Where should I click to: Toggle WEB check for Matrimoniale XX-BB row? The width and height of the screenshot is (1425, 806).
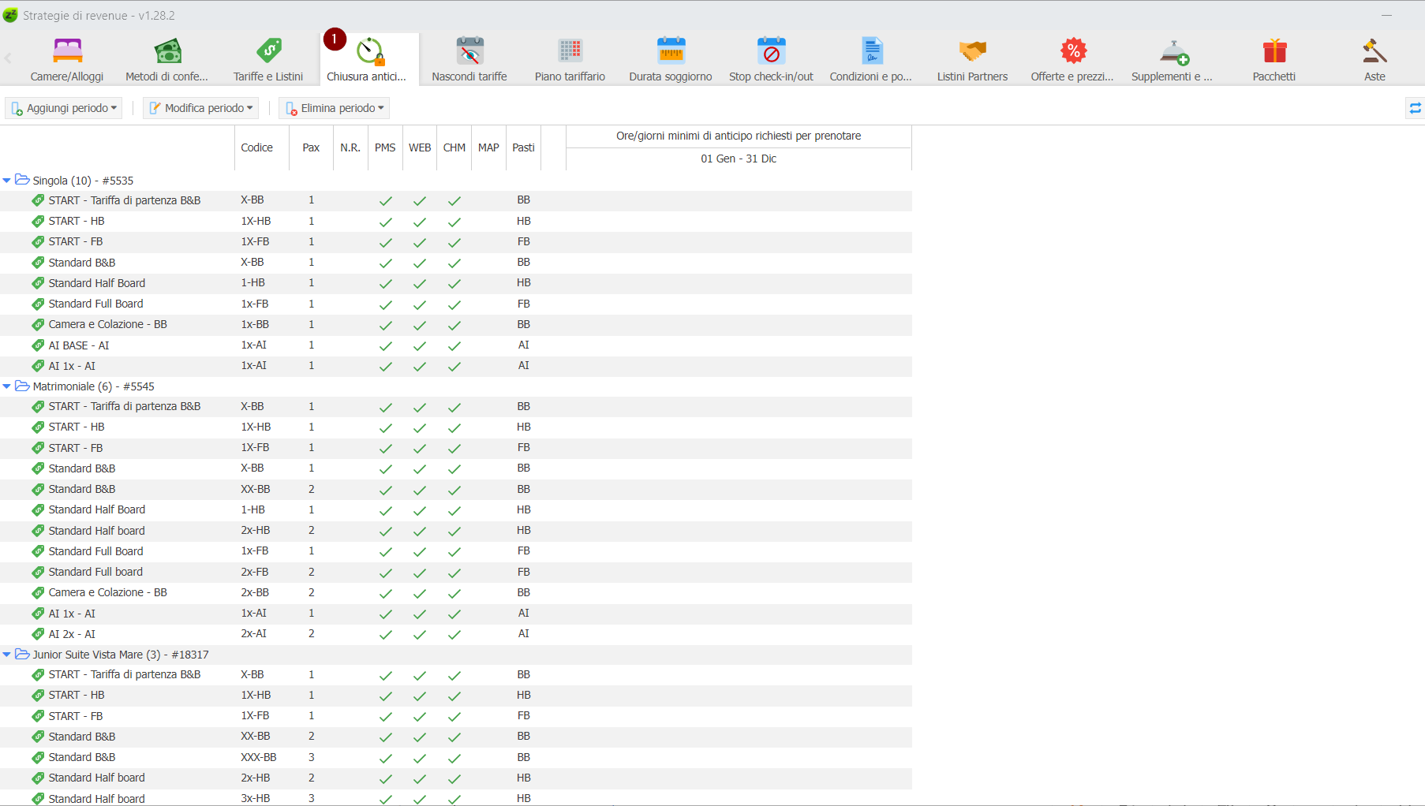click(x=420, y=490)
